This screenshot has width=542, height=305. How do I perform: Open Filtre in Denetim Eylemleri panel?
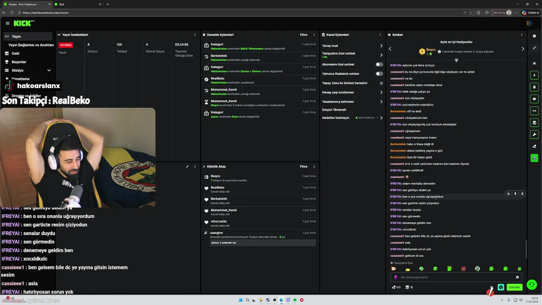click(304, 35)
